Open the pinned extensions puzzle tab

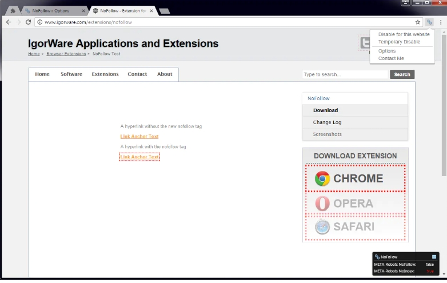coord(13,11)
